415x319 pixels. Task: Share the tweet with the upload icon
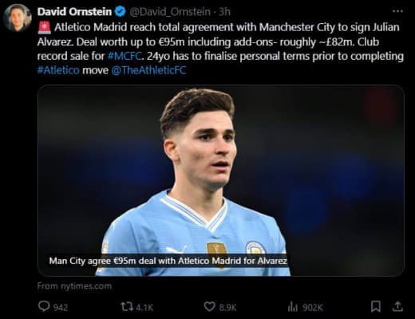397,306
